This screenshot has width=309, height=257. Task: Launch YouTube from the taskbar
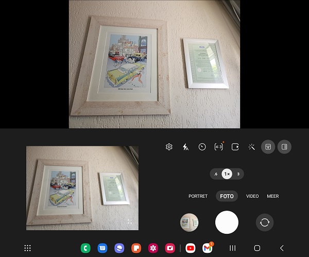tap(191, 248)
